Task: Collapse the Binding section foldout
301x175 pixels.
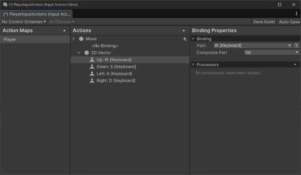Action: coord(193,39)
